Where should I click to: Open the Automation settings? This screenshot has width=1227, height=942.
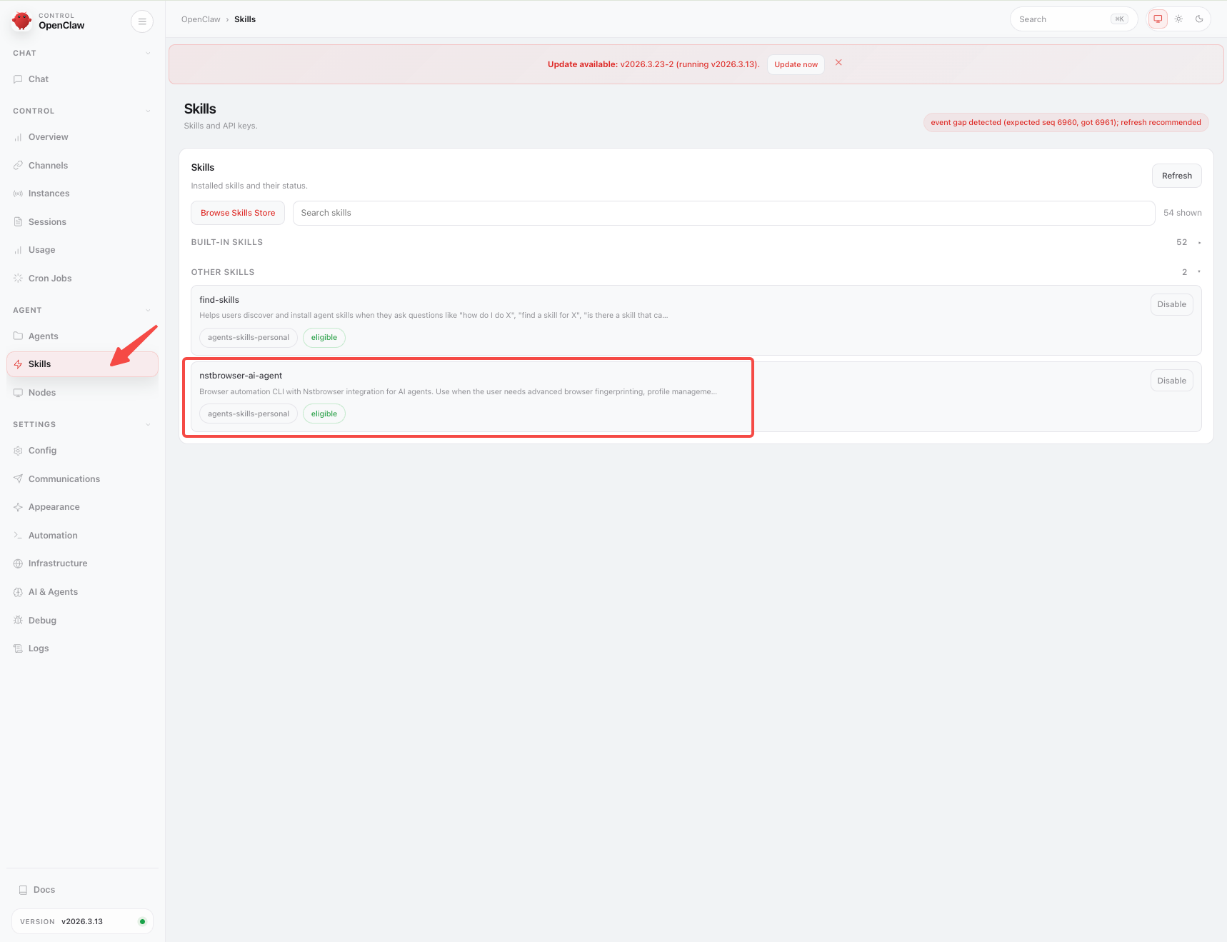click(x=53, y=535)
